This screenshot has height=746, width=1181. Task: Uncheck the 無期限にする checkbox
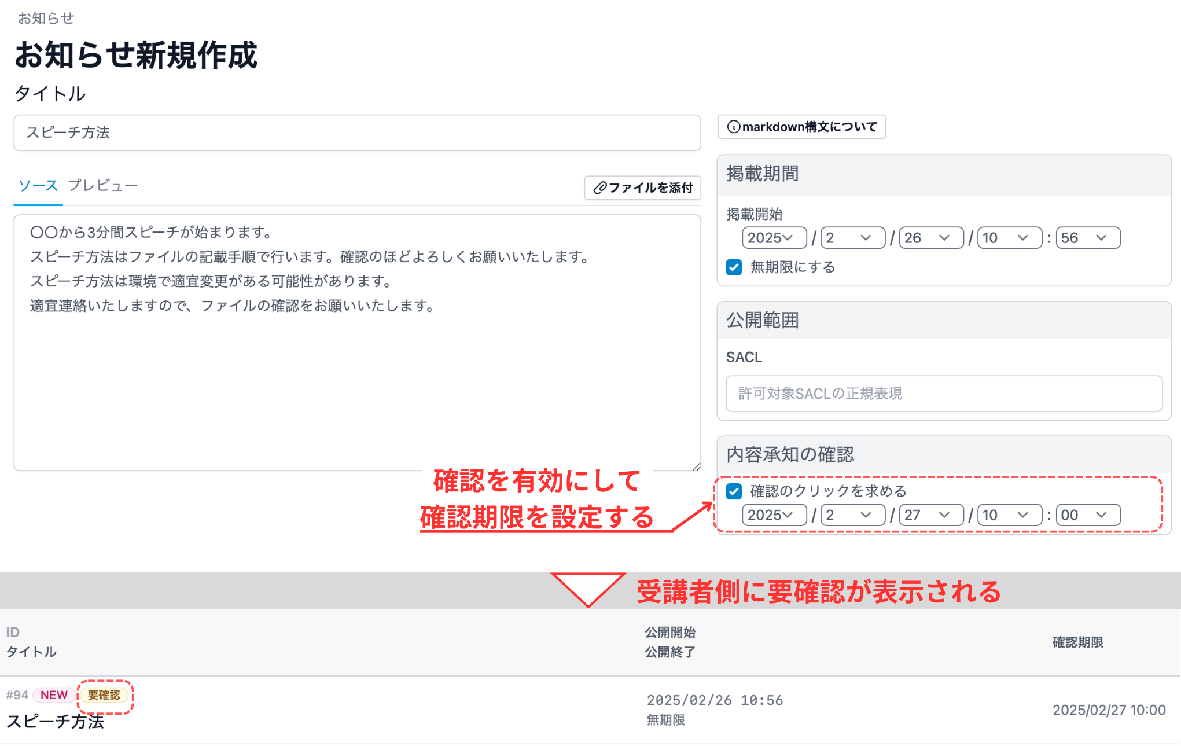click(733, 267)
